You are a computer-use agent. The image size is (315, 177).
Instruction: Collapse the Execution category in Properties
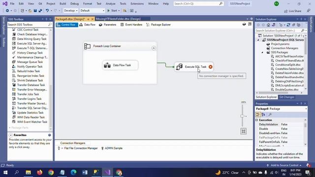point(257,120)
